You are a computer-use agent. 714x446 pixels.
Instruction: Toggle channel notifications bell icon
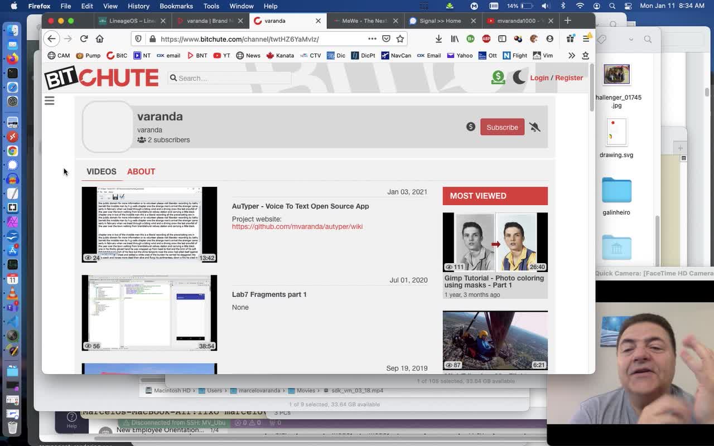(535, 127)
